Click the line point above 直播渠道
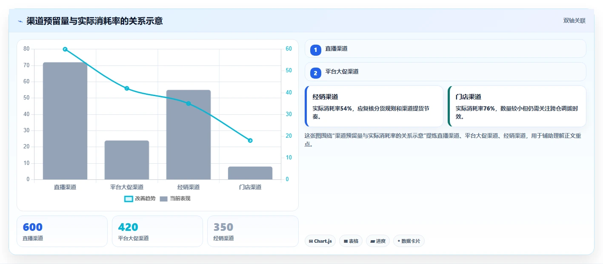Viewport: 603px width, 264px height. (65, 49)
